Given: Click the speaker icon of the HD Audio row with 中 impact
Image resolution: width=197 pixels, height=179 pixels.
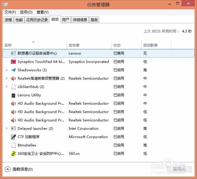Looking at the screenshot, I should [13, 104].
